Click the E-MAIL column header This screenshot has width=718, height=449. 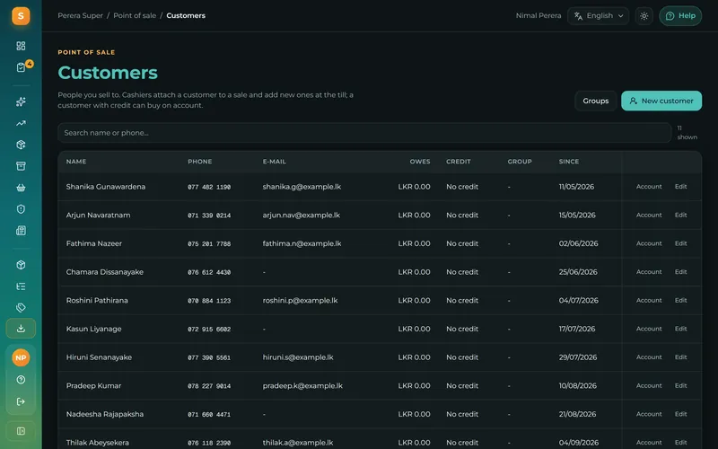click(275, 162)
